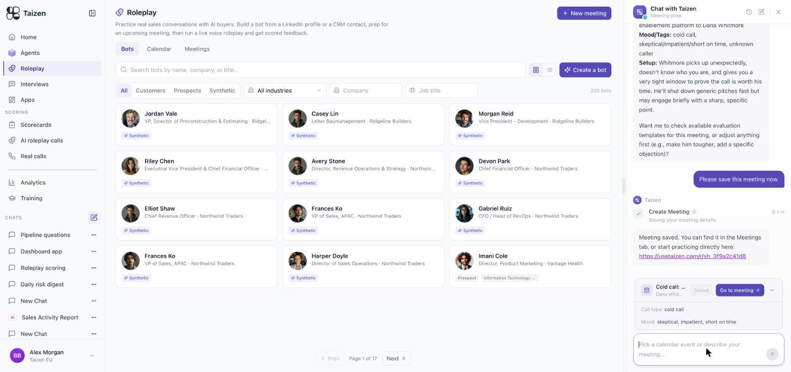
Task: Open Riley Chen bot card
Action: pos(196,172)
